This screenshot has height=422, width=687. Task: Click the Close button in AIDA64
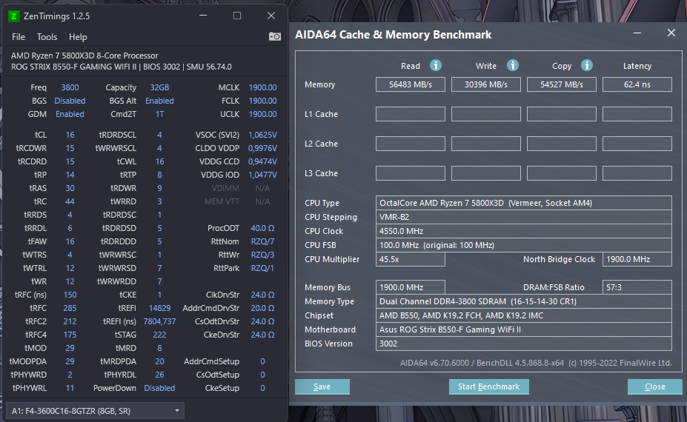655,386
